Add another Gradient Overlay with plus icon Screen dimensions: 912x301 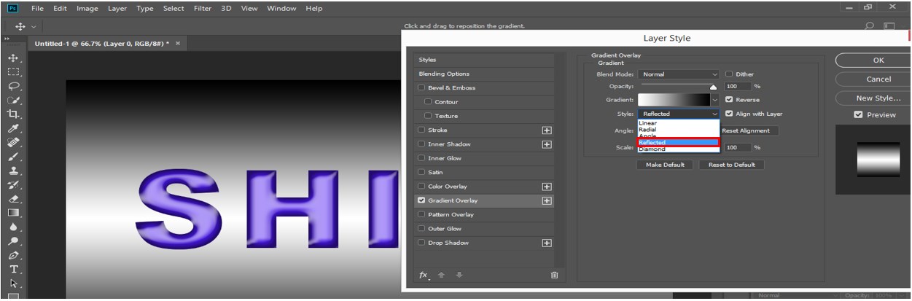click(x=547, y=200)
